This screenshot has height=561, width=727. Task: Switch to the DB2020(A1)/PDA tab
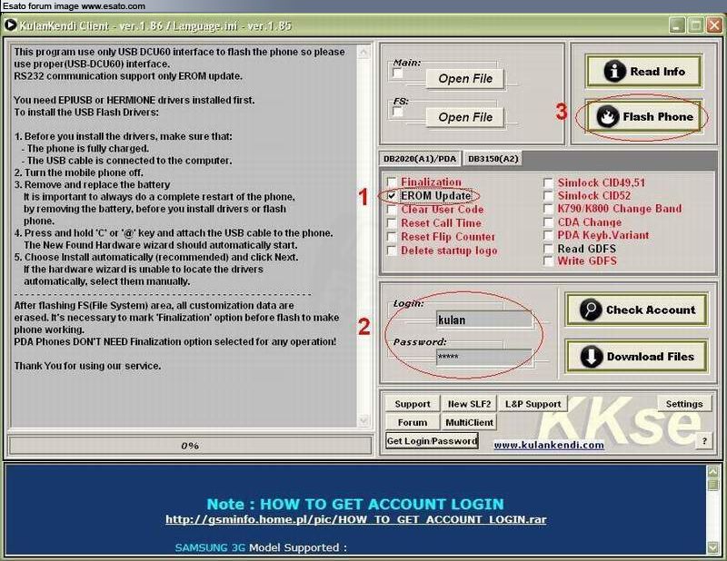(420, 159)
